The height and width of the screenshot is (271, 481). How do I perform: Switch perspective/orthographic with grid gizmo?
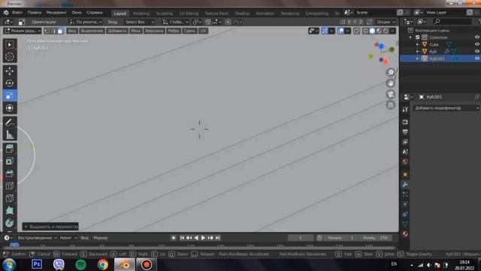391,105
